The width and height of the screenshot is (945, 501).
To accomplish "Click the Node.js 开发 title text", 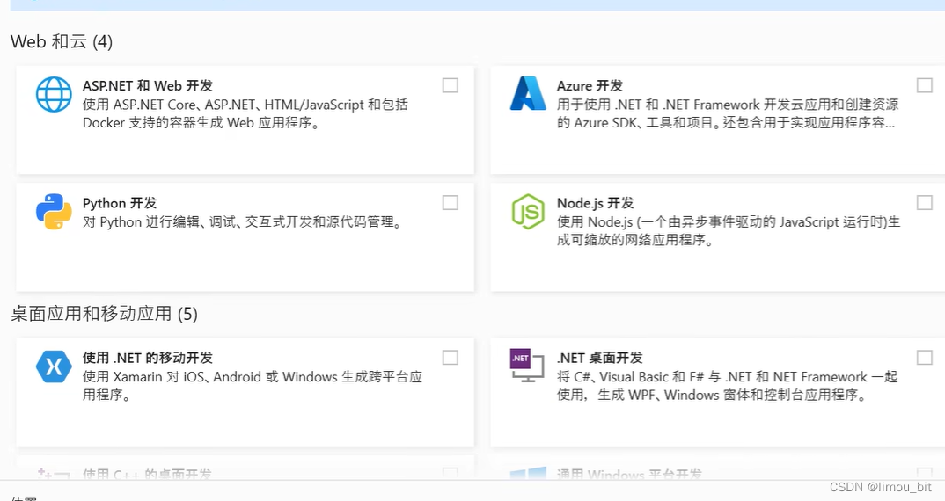I will (x=595, y=203).
